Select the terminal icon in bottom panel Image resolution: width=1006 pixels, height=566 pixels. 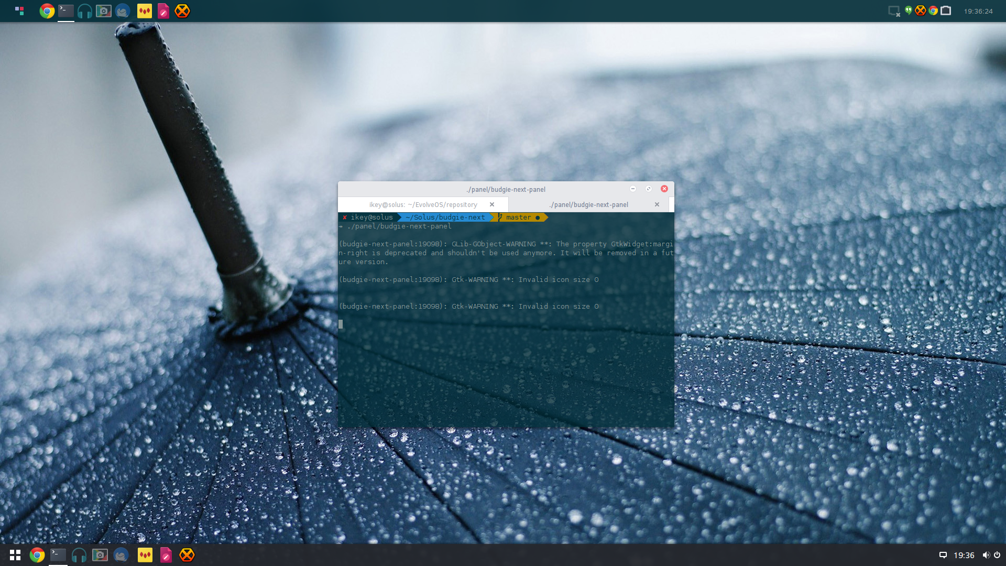coord(58,554)
